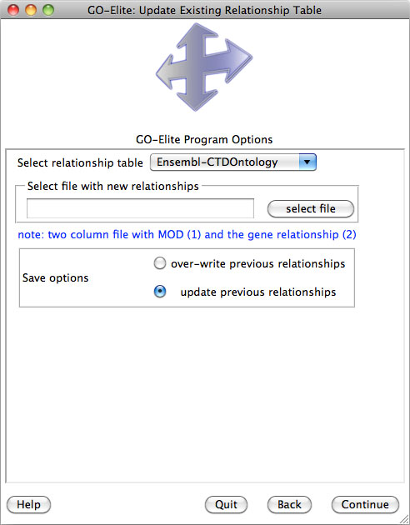
Task: Minimize the window with the yellow button
Action: (x=31, y=10)
